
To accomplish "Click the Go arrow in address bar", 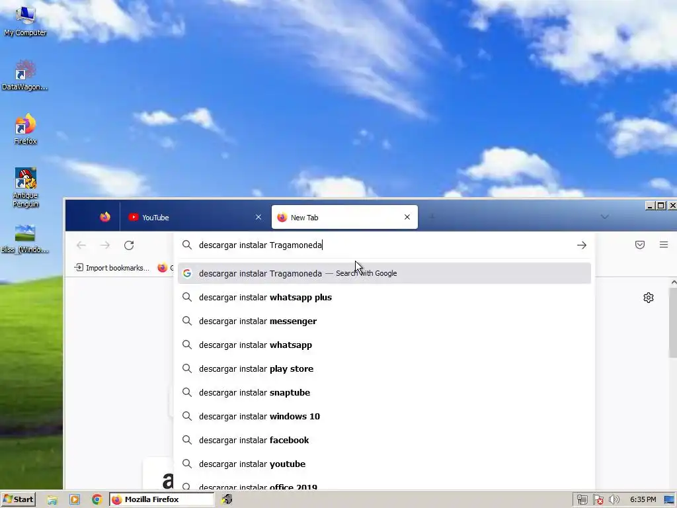I will click(x=582, y=245).
